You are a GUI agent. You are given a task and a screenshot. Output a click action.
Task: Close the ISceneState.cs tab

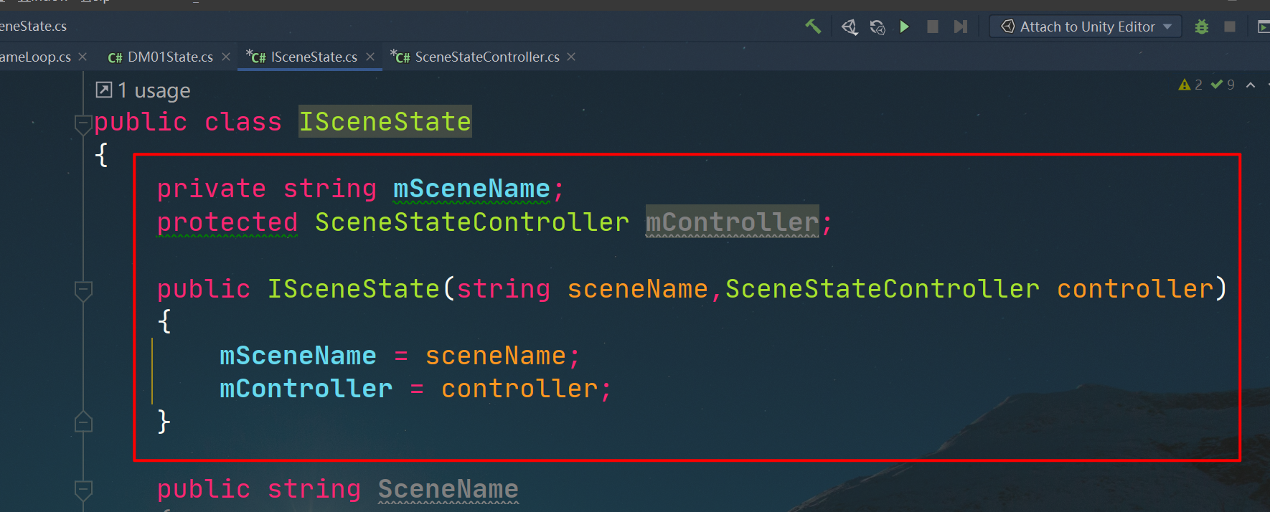coord(370,57)
